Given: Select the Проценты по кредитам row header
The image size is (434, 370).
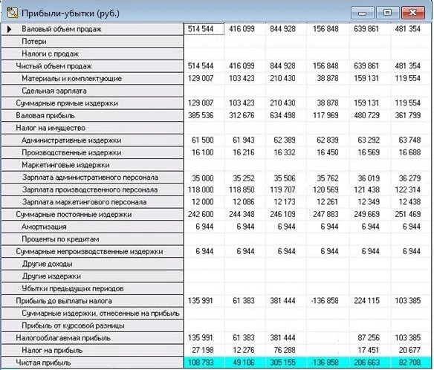Looking at the screenshot, I should 92,239.
